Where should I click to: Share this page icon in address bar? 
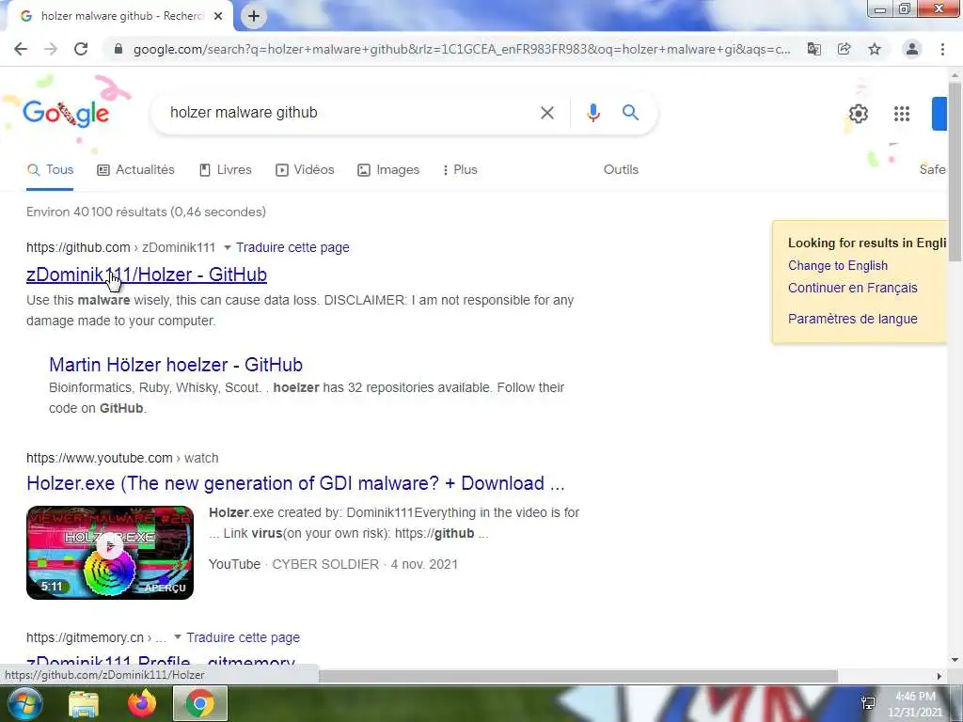(845, 49)
